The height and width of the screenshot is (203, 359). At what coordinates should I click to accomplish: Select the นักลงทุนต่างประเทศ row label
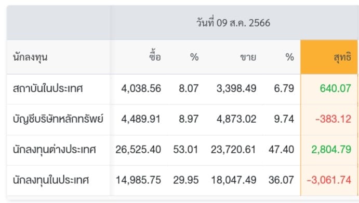pos(55,150)
